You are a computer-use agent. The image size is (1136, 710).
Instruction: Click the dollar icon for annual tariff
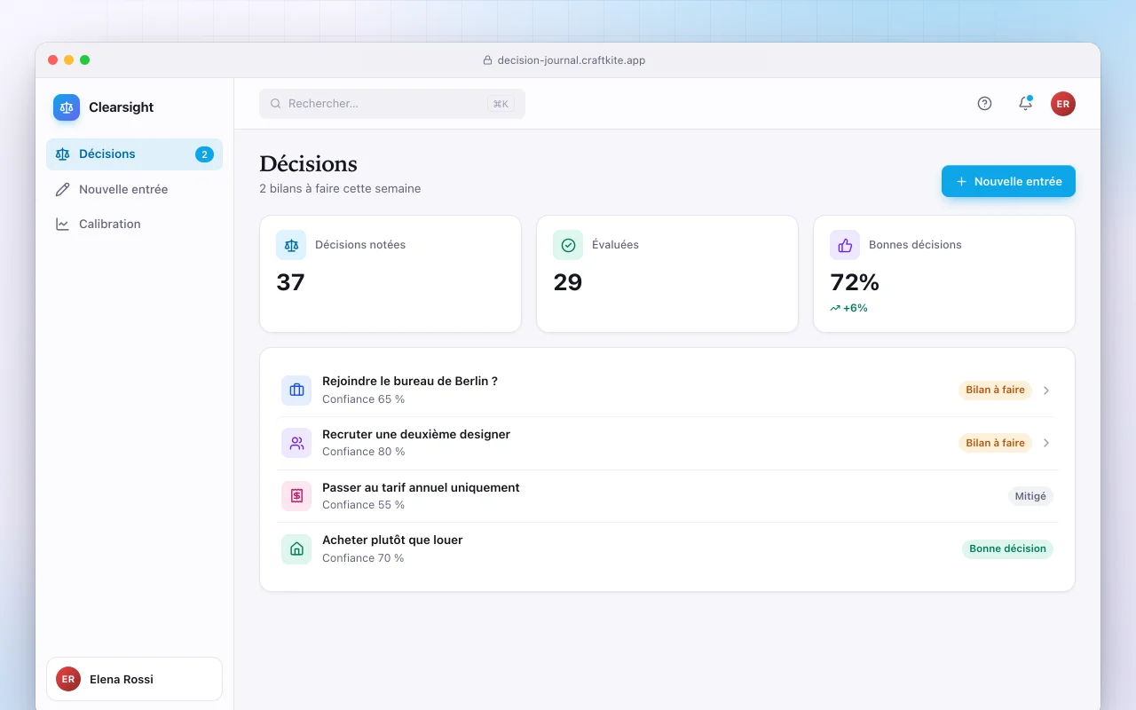[x=296, y=496]
